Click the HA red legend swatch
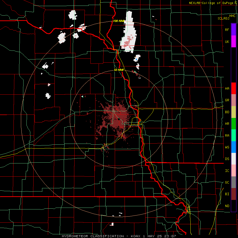This screenshot has height=238, width=238. click(x=234, y=88)
